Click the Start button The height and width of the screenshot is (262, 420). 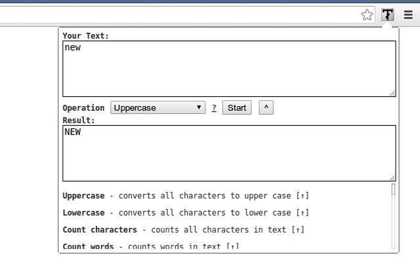point(237,107)
